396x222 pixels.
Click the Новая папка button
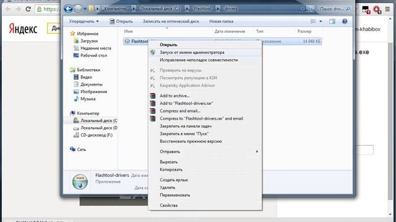pos(222,22)
